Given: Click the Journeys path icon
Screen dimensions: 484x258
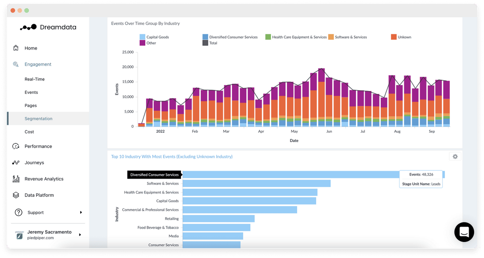Looking at the screenshot, I should tap(16, 163).
